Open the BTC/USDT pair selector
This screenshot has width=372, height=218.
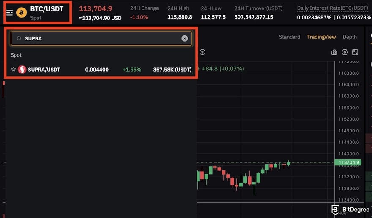click(x=47, y=9)
